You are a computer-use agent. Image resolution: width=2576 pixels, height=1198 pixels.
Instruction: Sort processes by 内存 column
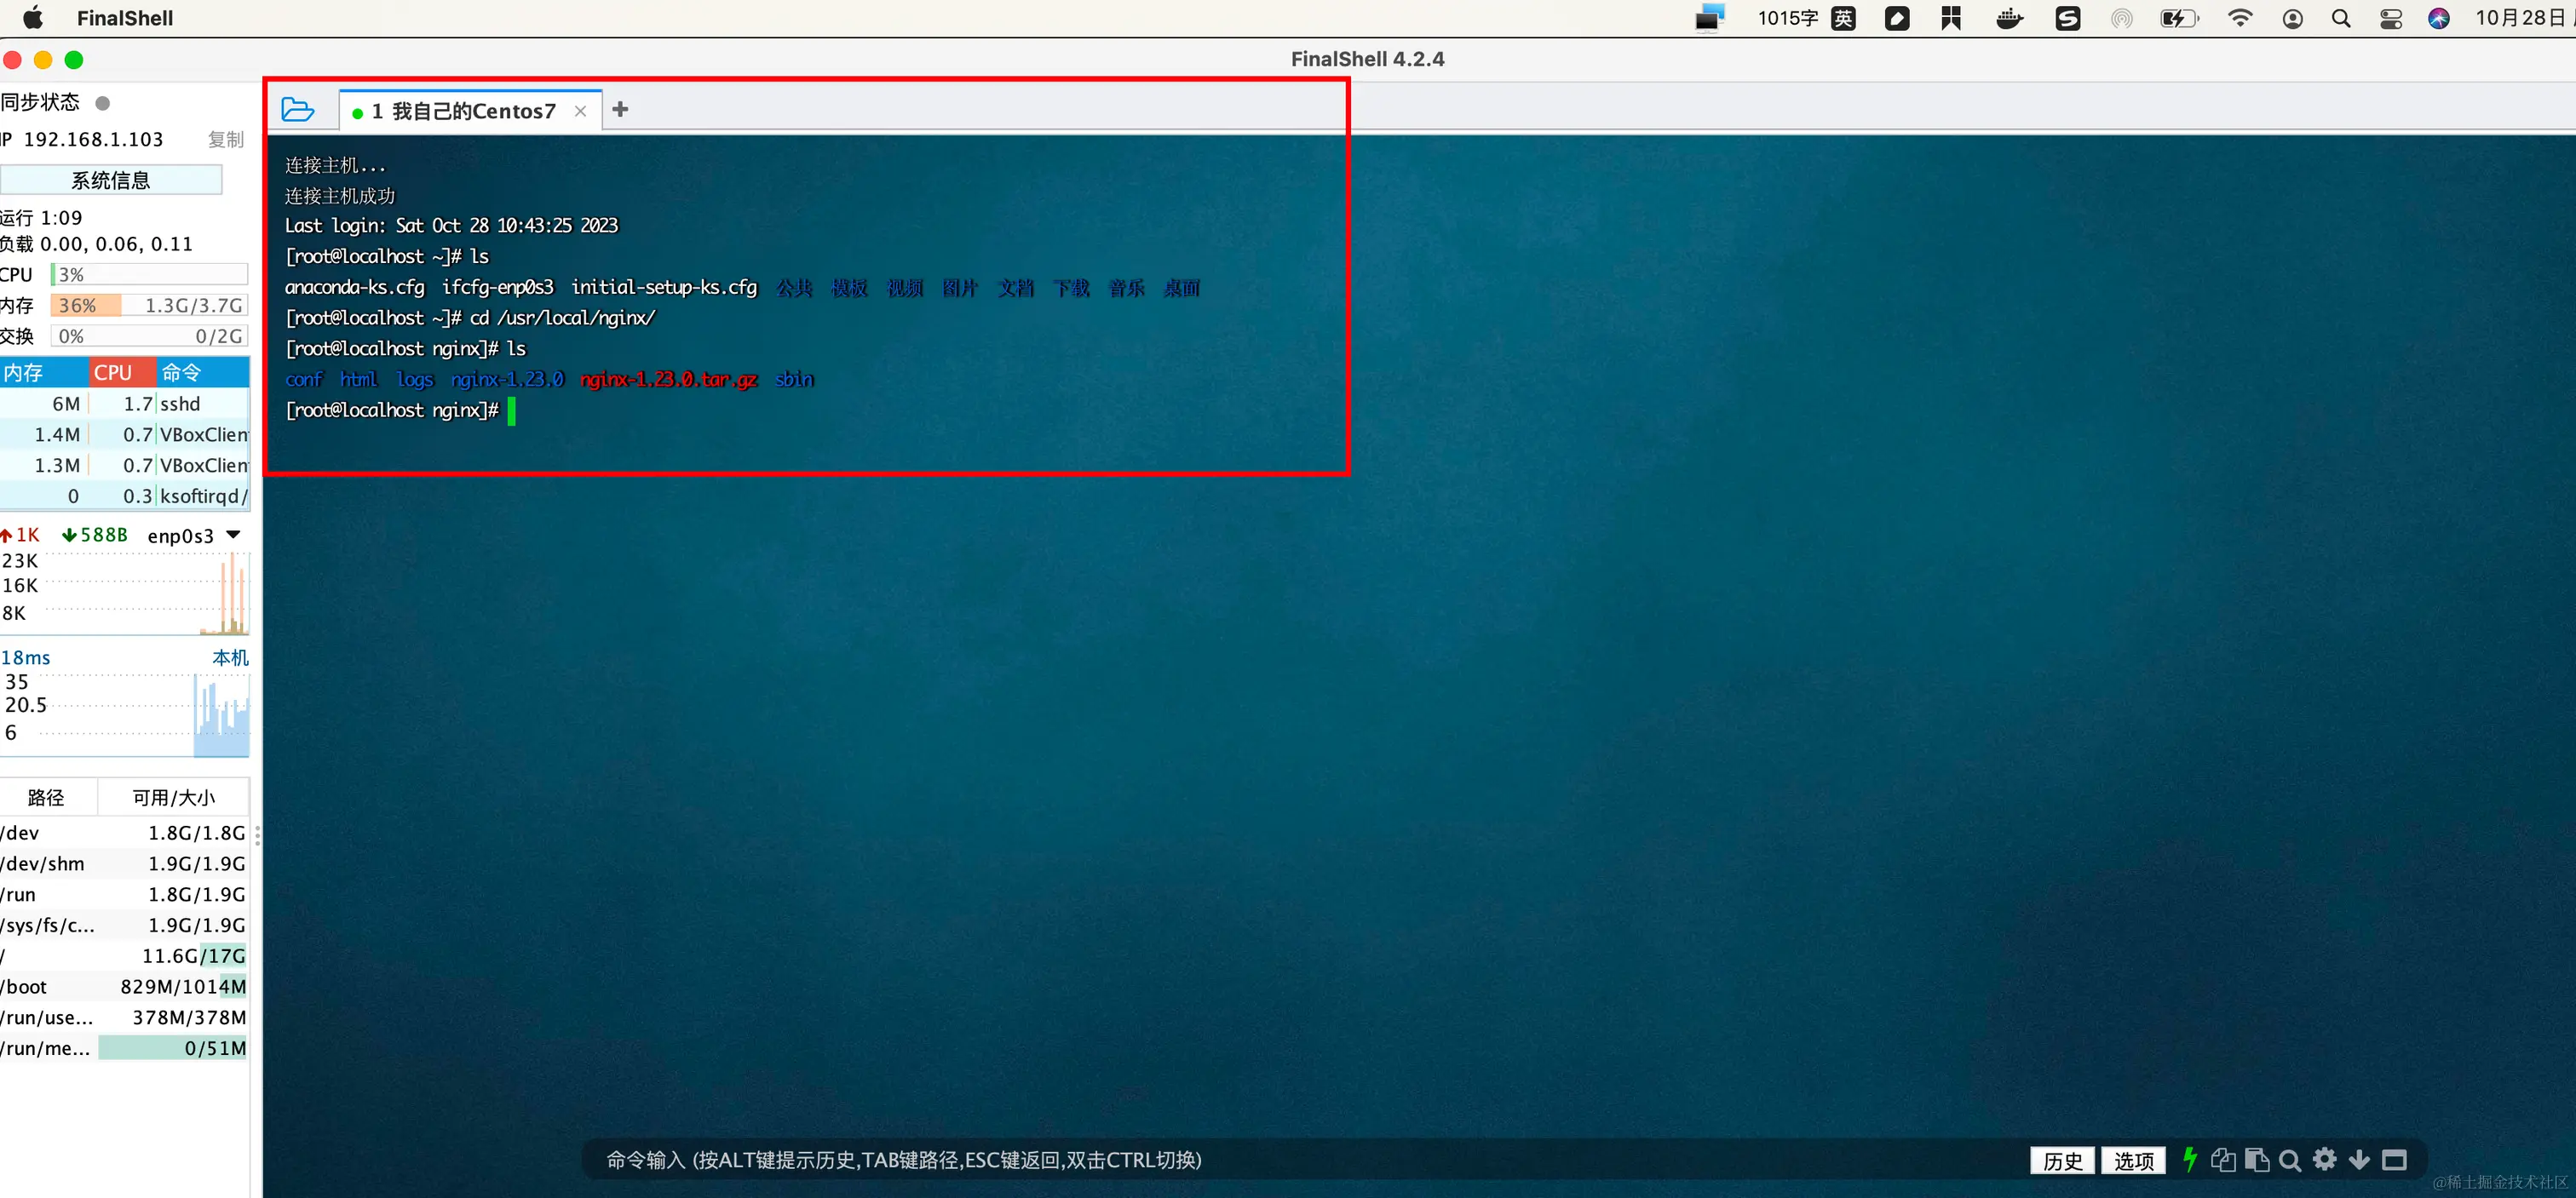pos(44,373)
